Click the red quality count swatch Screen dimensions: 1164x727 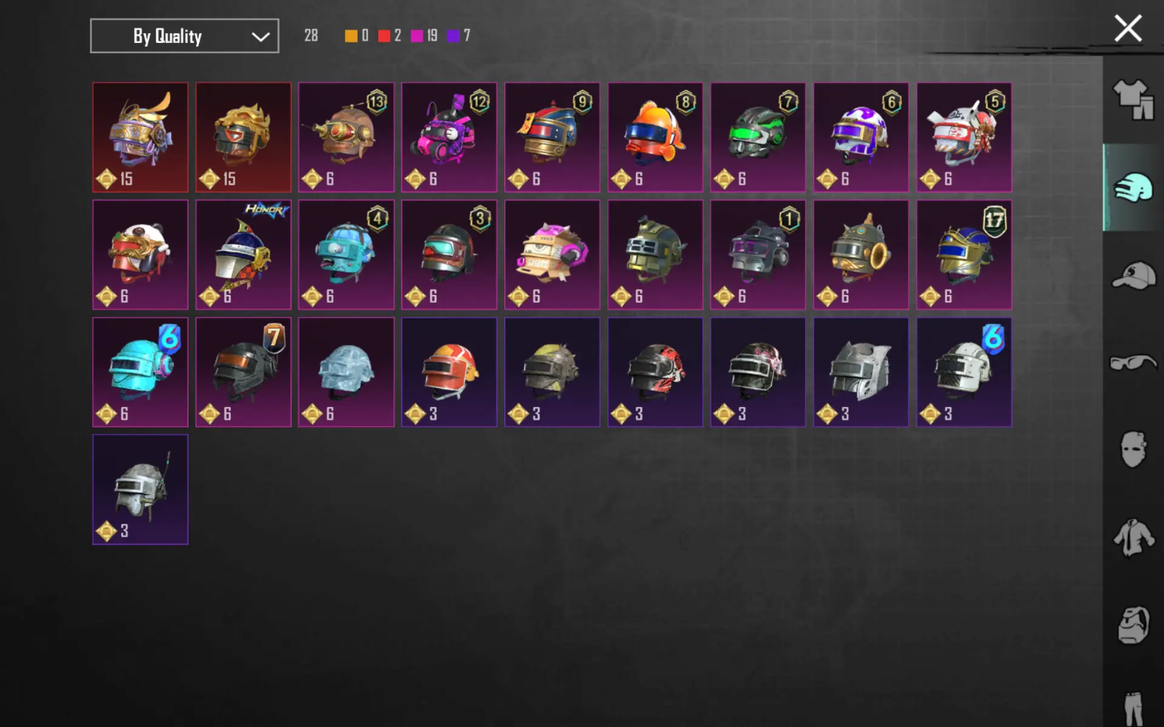(384, 36)
